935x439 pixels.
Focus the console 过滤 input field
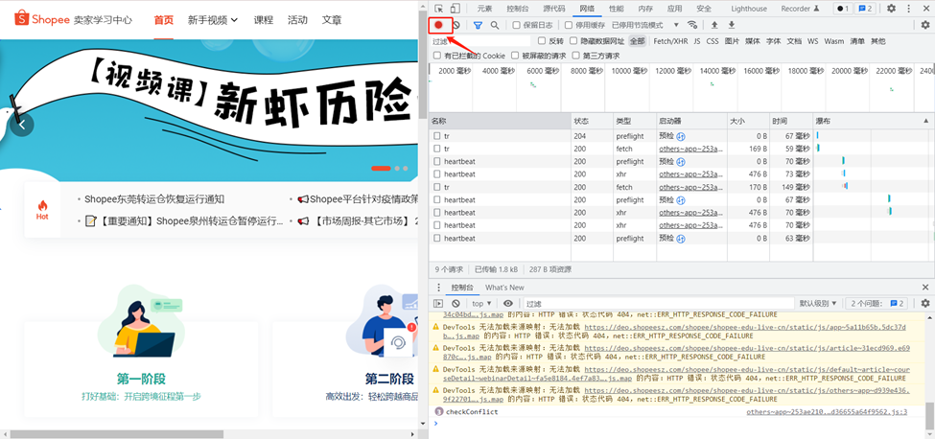658,303
